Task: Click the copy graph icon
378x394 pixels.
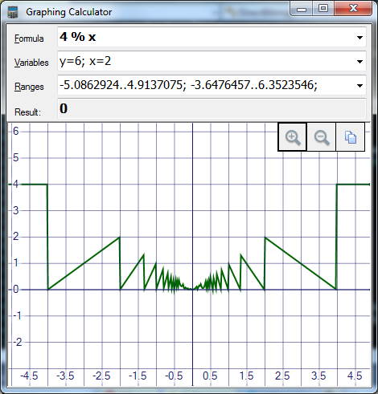Action: [350, 137]
